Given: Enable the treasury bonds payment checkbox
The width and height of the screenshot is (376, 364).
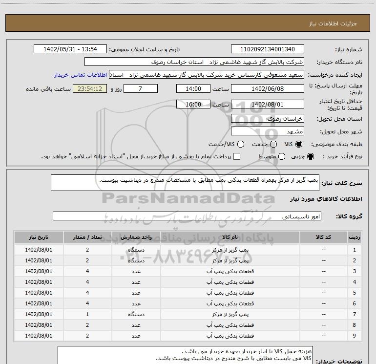Looking at the screenshot, I should 237,157.
